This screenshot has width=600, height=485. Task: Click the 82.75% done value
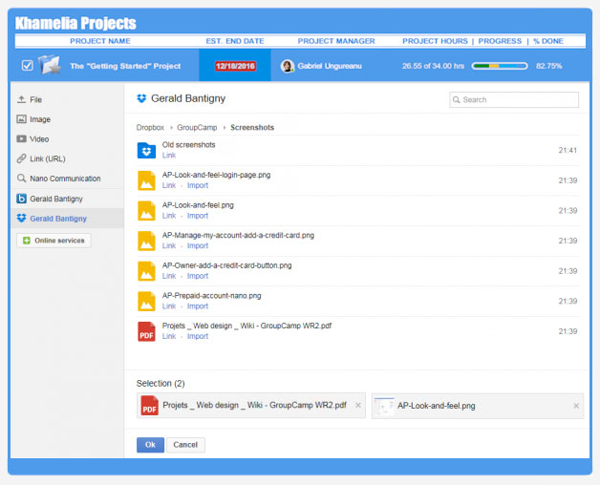548,66
